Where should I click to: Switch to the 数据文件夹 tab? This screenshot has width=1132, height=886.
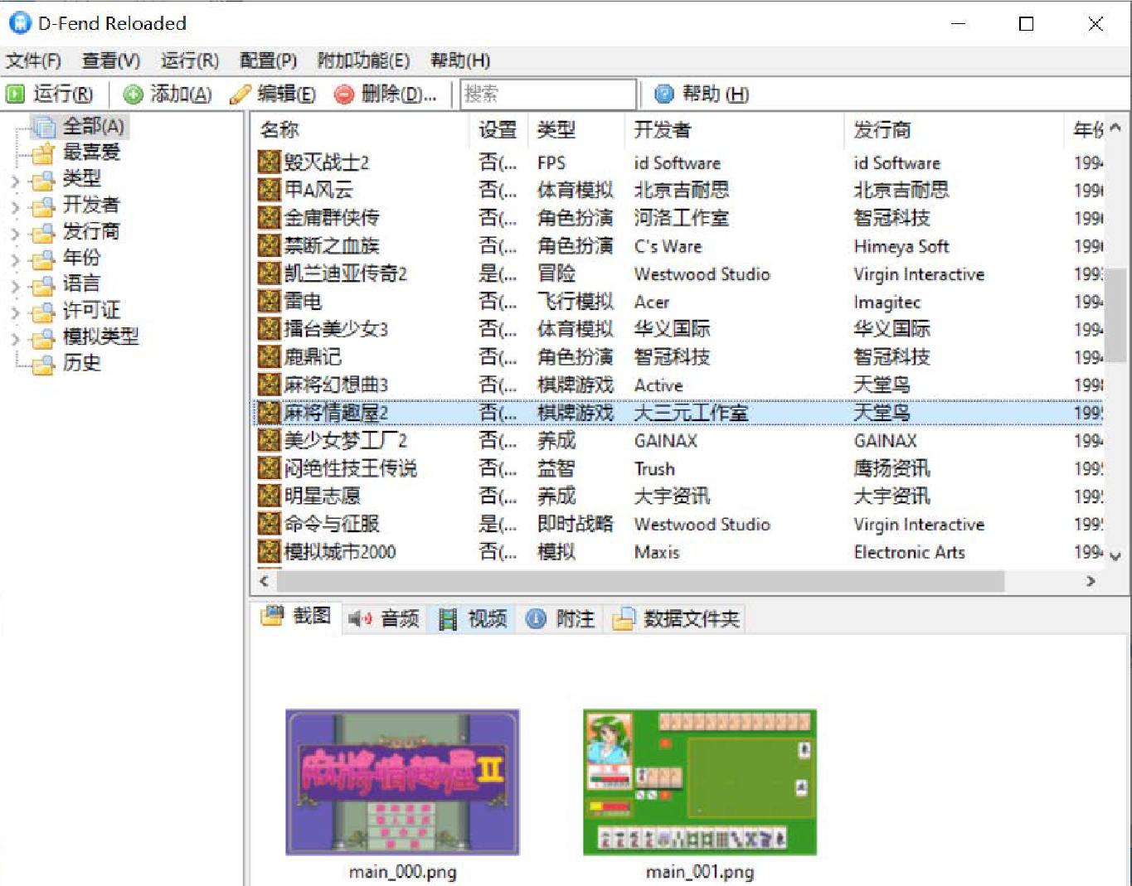coord(675,618)
